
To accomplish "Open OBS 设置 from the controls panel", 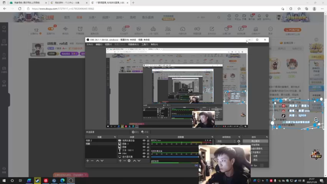I will (x=259, y=156).
